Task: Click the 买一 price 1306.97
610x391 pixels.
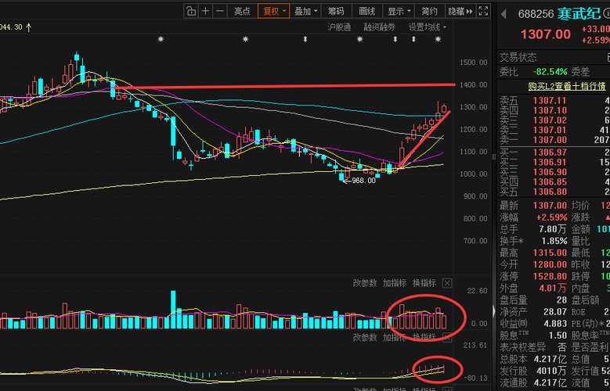Action: (x=550, y=152)
